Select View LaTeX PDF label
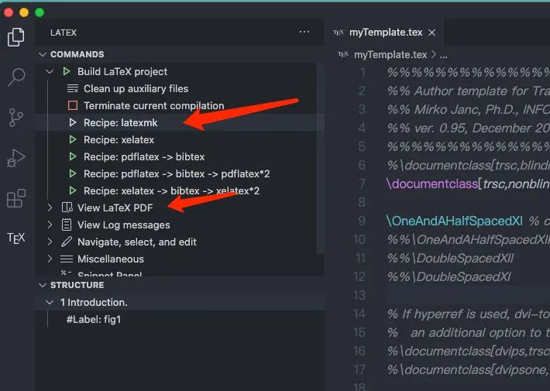This screenshot has height=391, width=550. [115, 208]
